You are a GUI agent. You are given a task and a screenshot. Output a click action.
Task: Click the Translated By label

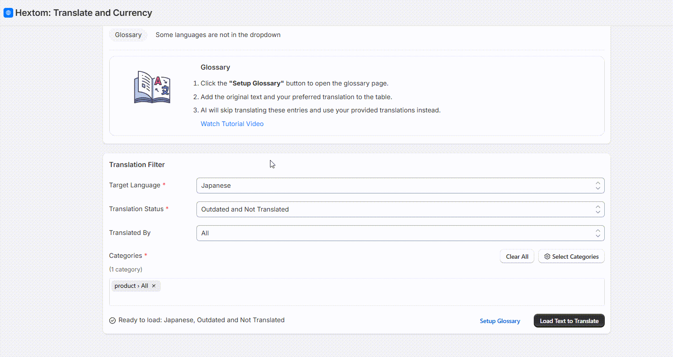(x=130, y=233)
